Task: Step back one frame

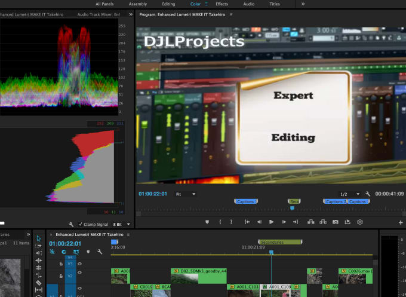Action: tap(259, 222)
